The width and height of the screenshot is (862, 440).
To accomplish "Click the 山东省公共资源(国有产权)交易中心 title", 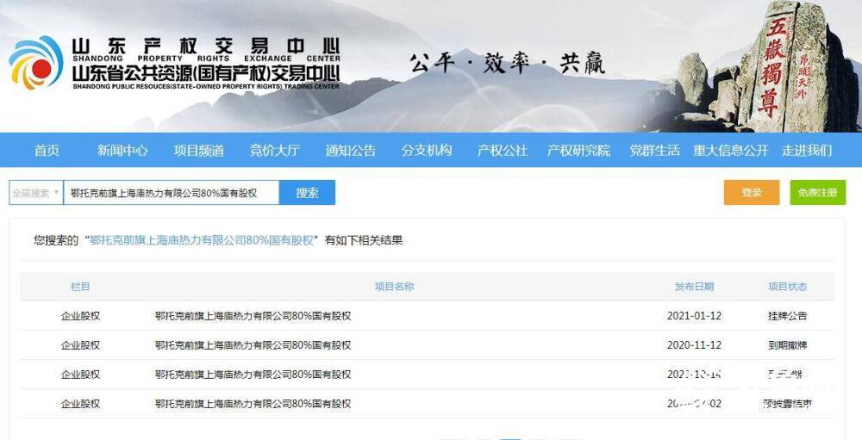I will [206, 73].
